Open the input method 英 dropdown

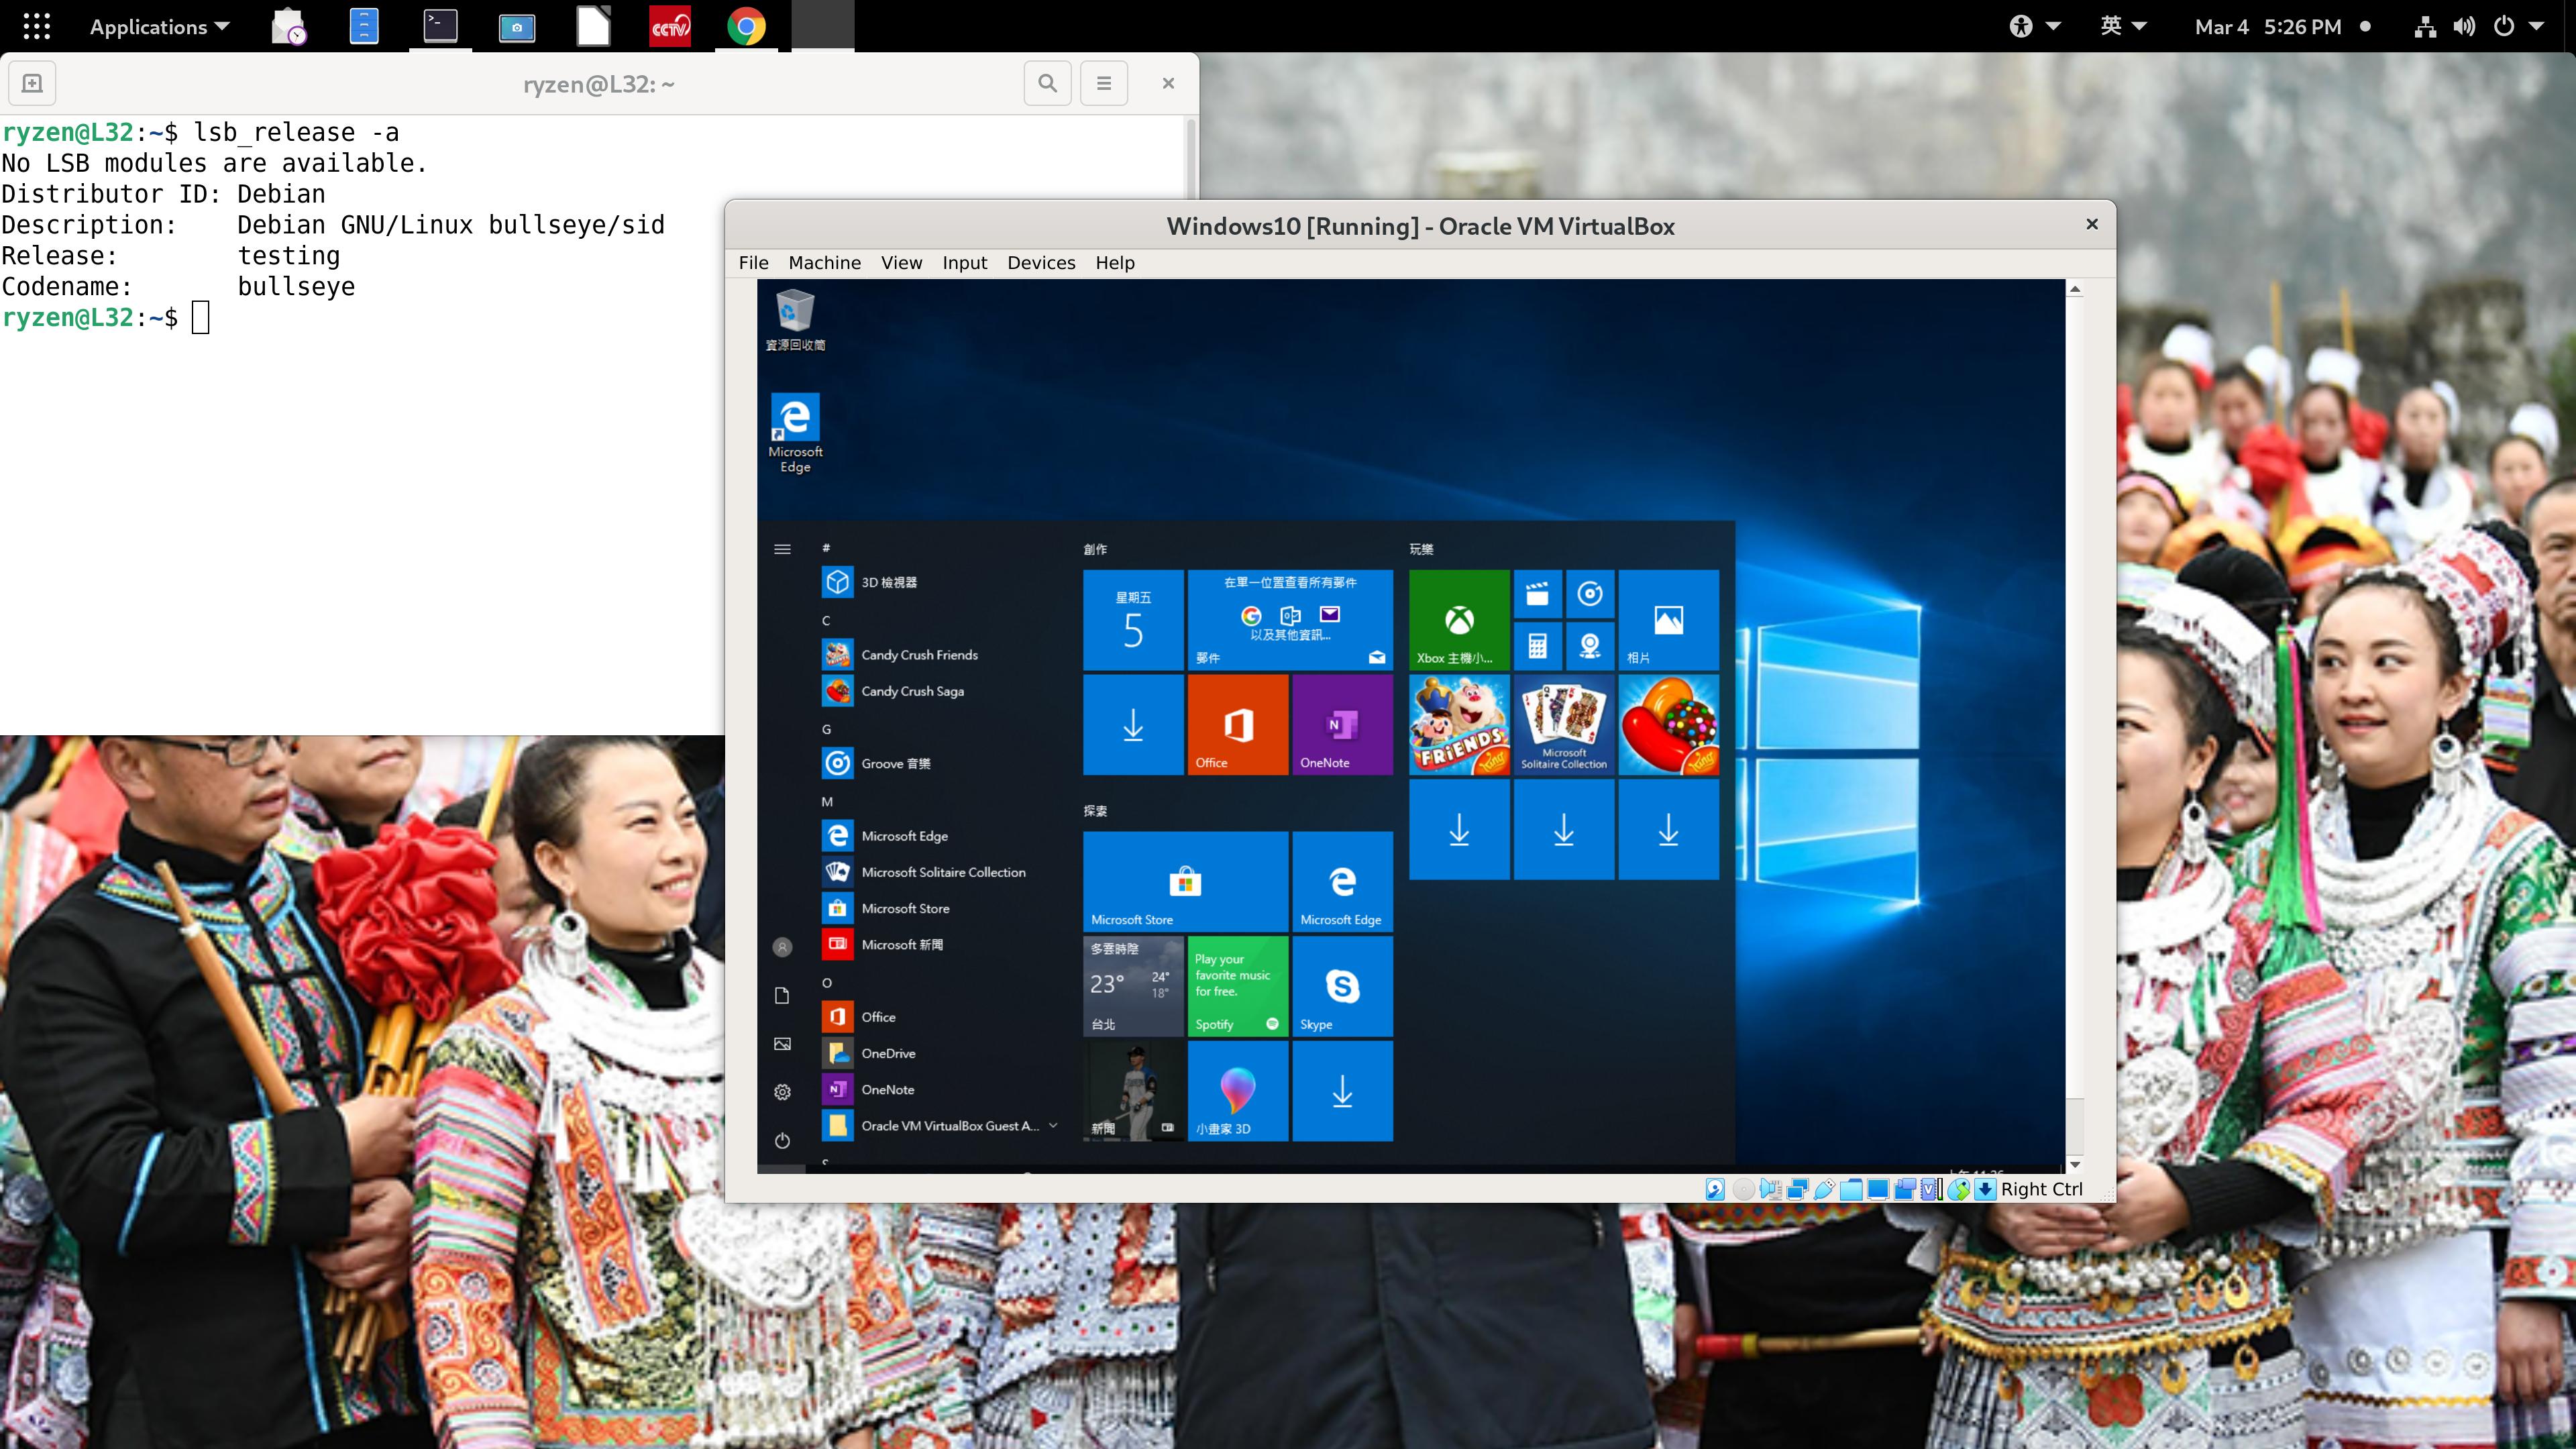pos(2123,26)
